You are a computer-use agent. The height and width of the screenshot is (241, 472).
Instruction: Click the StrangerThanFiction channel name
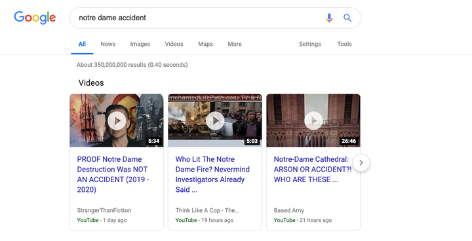pyautogui.click(x=104, y=210)
